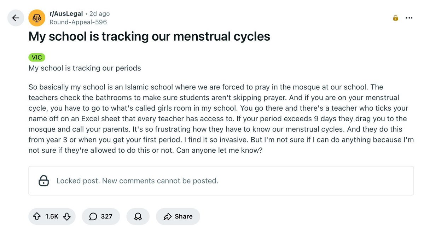
Task: Open the r/AusLegal scales avatar
Action: [x=37, y=18]
